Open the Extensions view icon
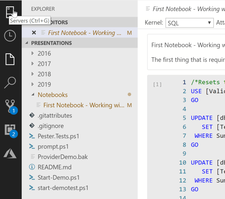The width and height of the screenshot is (225, 199). [x=10, y=130]
